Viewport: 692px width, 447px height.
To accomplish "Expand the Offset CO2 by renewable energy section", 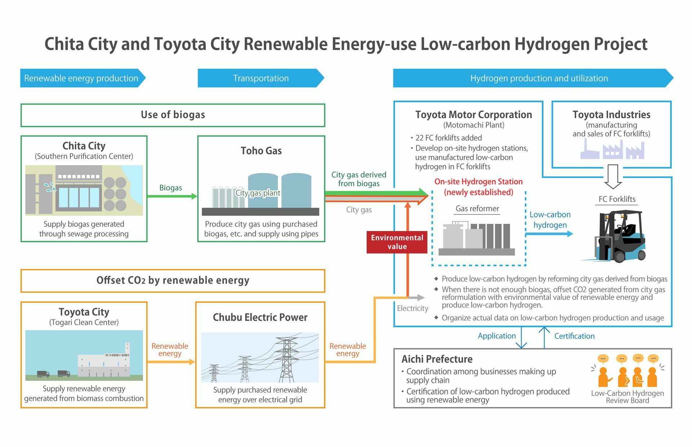I will pos(172,280).
